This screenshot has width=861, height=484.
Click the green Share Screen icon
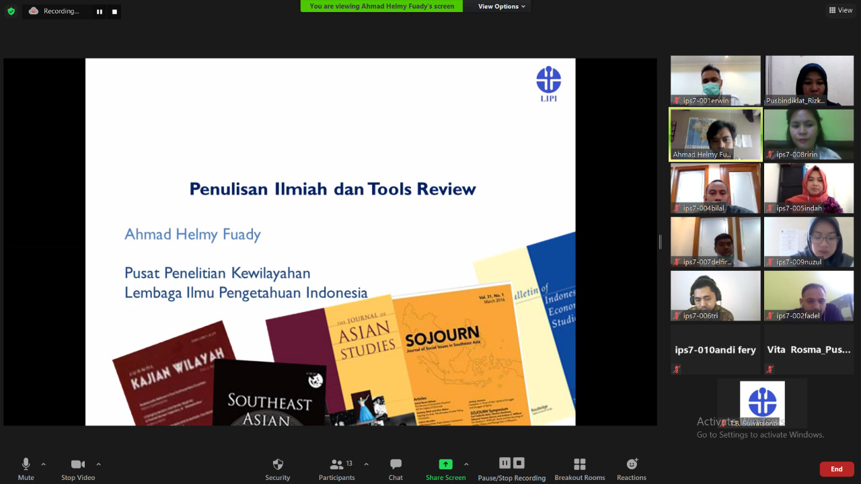445,464
